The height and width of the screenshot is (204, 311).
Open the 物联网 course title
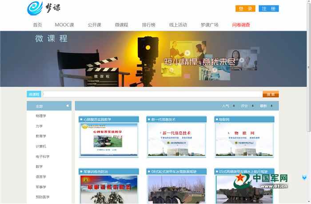click(x=224, y=119)
